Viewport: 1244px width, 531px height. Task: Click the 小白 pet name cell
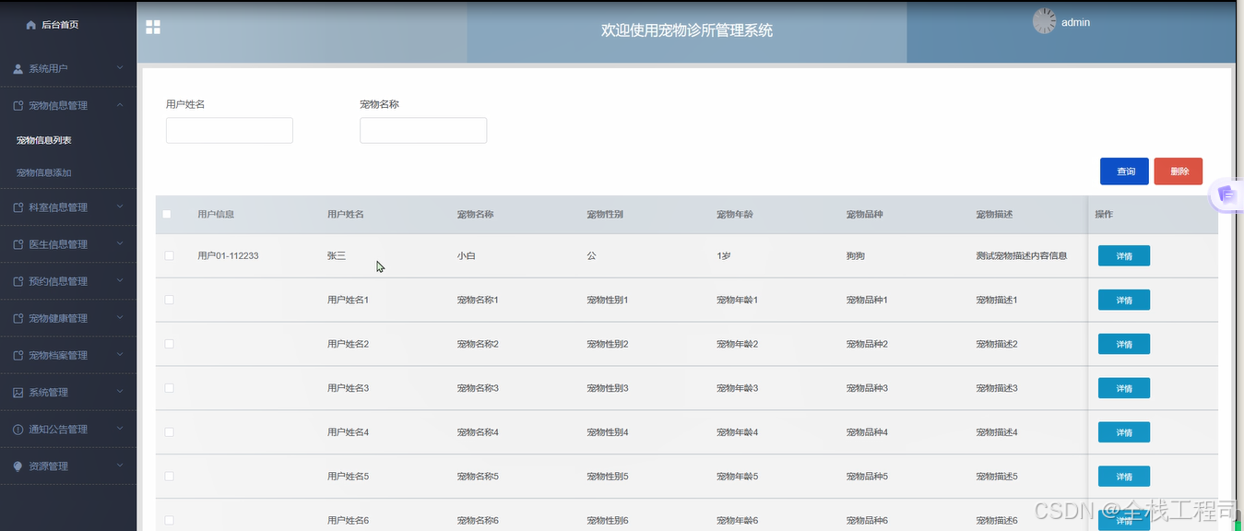[467, 255]
